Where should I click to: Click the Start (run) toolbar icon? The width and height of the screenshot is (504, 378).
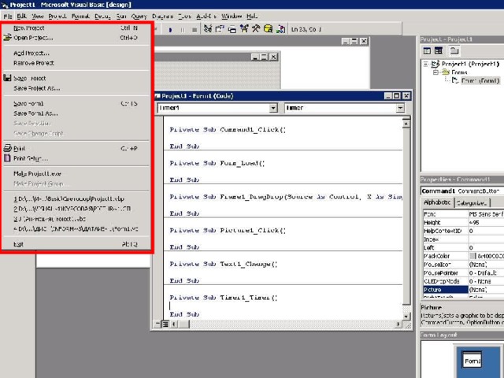(x=170, y=30)
